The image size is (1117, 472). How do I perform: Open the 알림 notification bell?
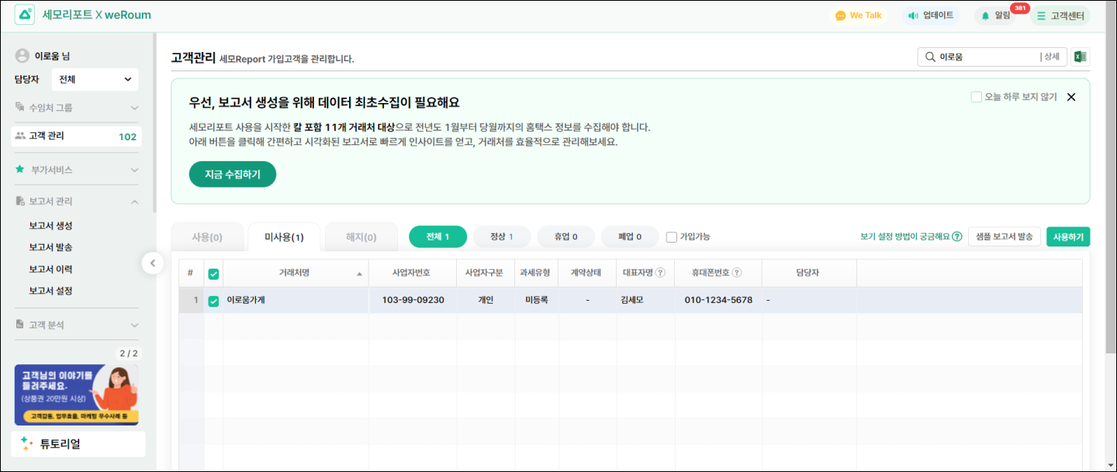(986, 16)
